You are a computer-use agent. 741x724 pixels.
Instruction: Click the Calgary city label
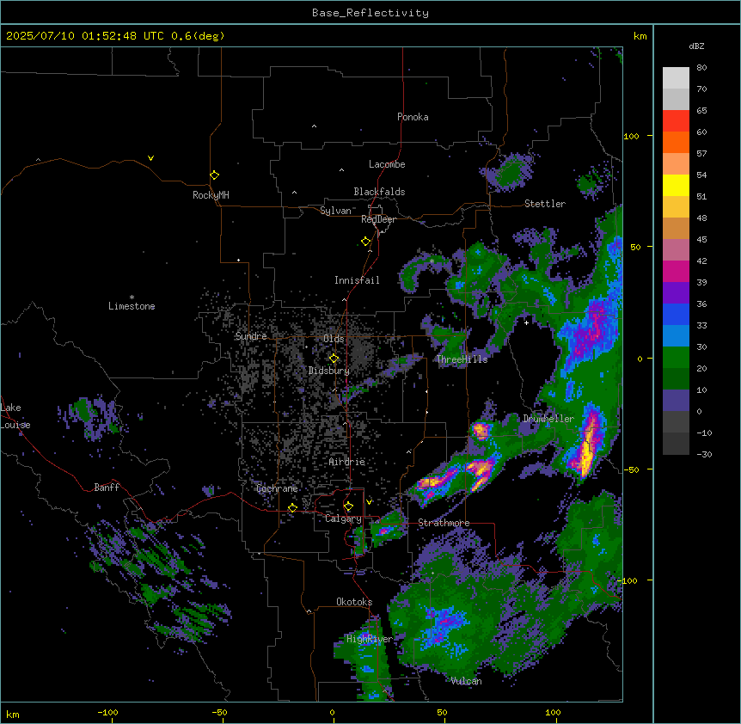pyautogui.click(x=343, y=518)
